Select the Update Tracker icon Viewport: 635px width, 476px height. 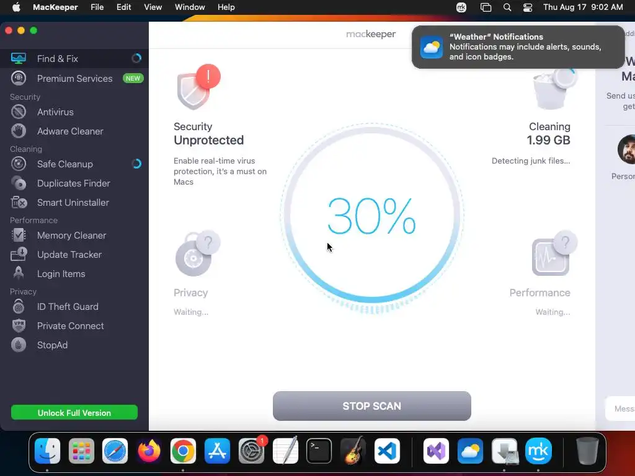[x=19, y=254]
